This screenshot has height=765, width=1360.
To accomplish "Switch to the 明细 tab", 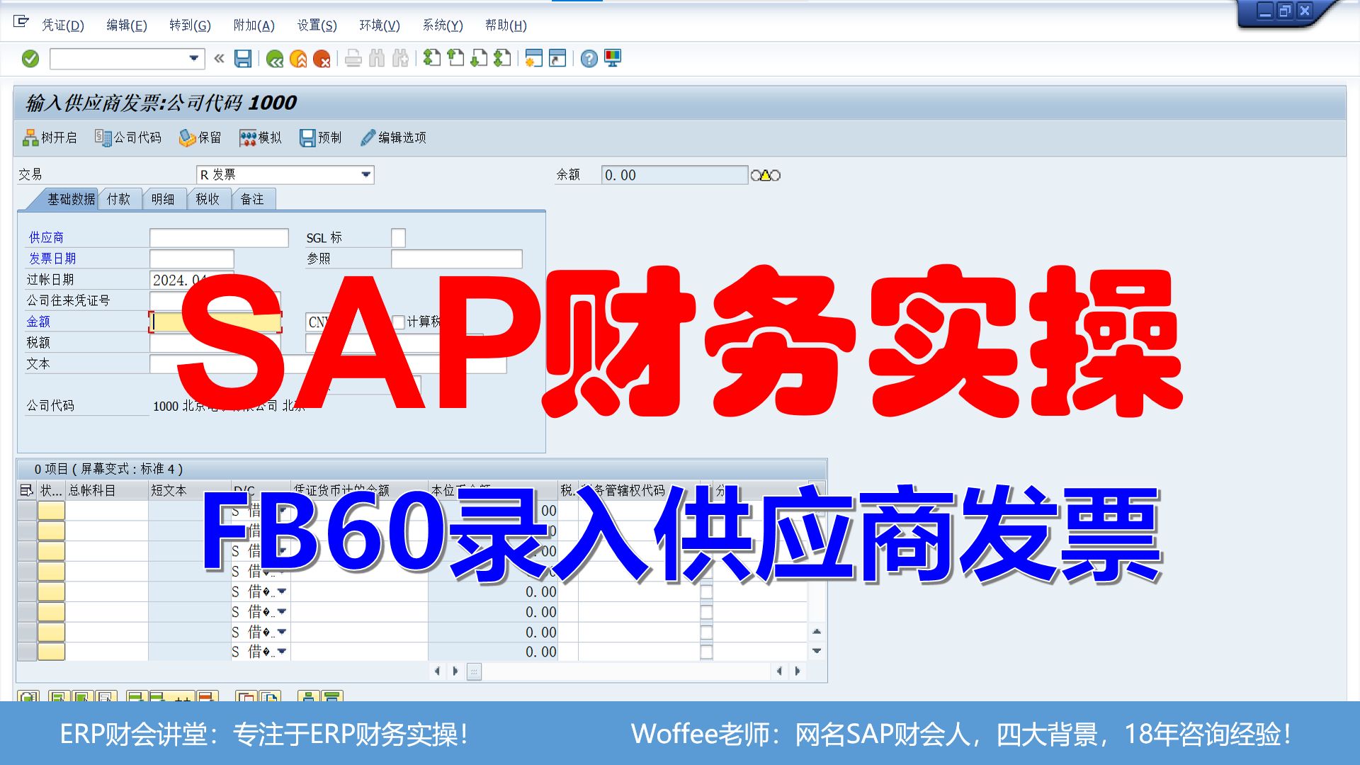I will pyautogui.click(x=163, y=199).
